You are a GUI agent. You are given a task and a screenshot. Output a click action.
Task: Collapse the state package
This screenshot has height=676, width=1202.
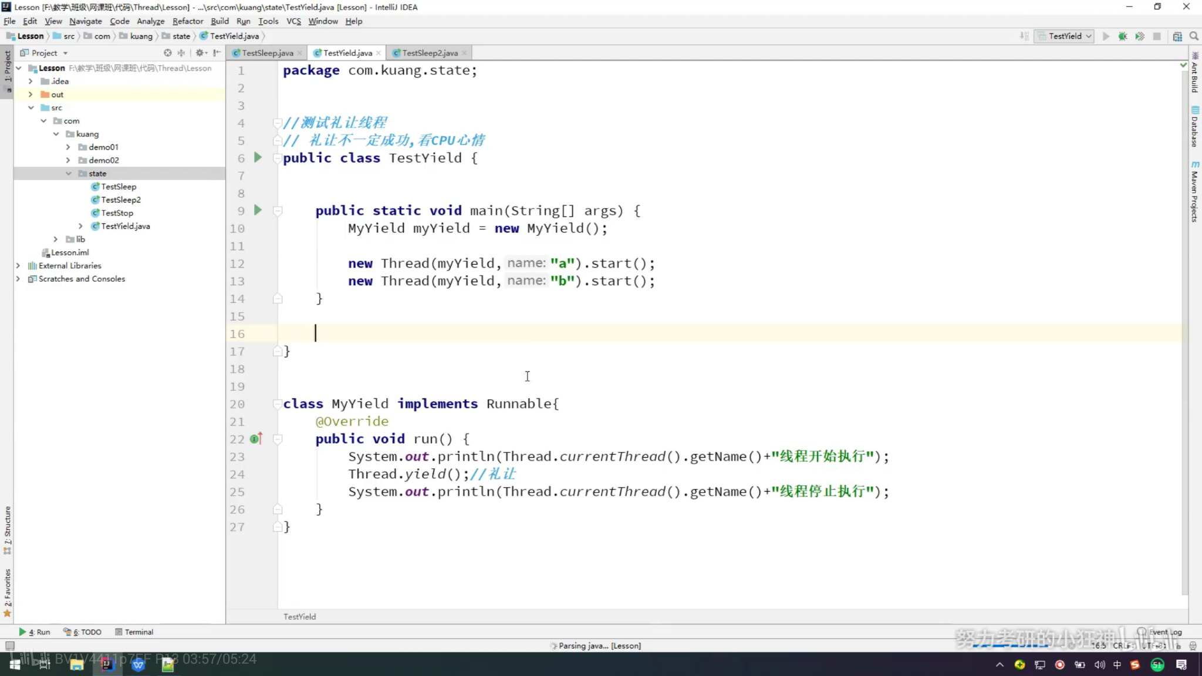pos(68,173)
